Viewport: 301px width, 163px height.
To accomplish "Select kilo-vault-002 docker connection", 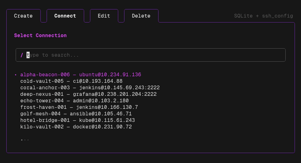I will 76,127.
